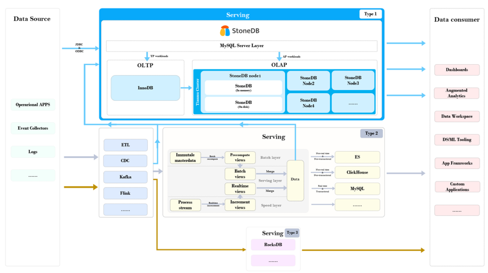
Task: Click the InnoDB box under OLTP
Action: 145,88
